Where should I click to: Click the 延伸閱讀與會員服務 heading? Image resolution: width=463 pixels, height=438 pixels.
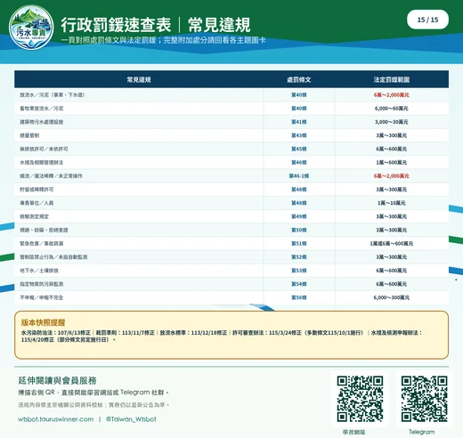(x=57, y=380)
